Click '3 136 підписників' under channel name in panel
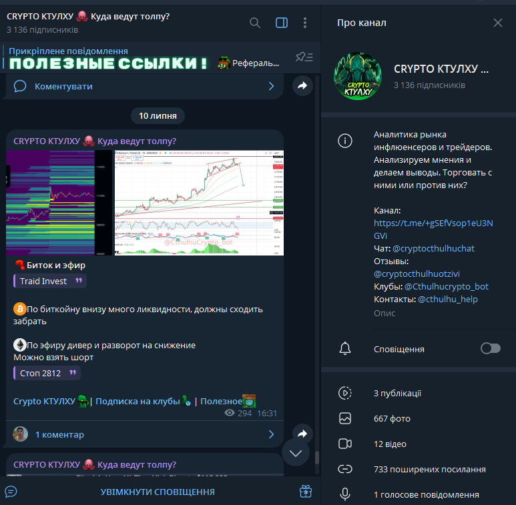This screenshot has height=505, width=516. [429, 85]
